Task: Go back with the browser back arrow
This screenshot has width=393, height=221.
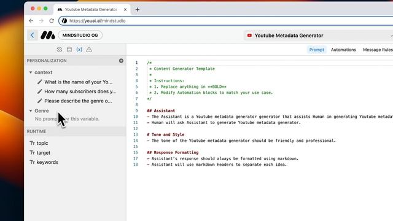Action: click(31, 21)
